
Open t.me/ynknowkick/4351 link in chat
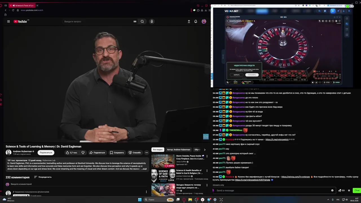pyautogui.click(x=252, y=180)
